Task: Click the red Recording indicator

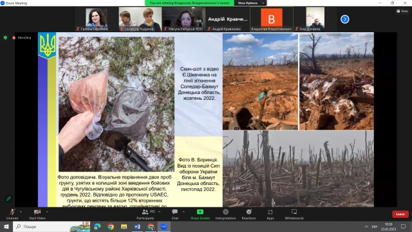Action: pyautogui.click(x=21, y=37)
